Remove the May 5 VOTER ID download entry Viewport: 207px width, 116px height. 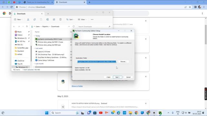tap(146, 103)
